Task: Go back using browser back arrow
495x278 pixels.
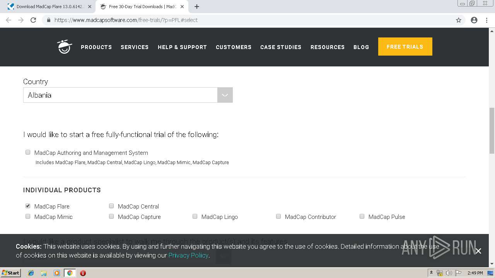Action: [x=9, y=20]
